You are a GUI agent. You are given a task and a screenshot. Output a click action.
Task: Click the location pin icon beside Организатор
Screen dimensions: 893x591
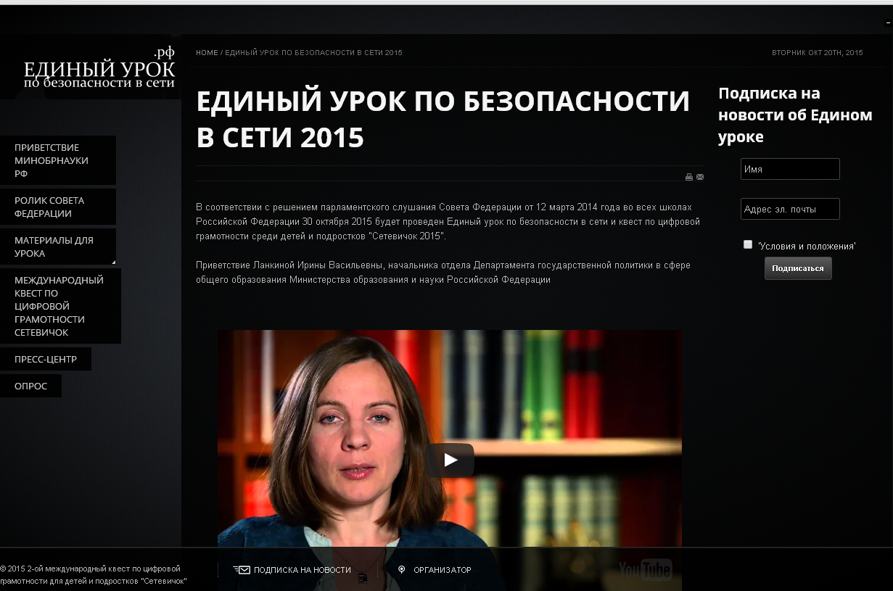click(x=402, y=570)
